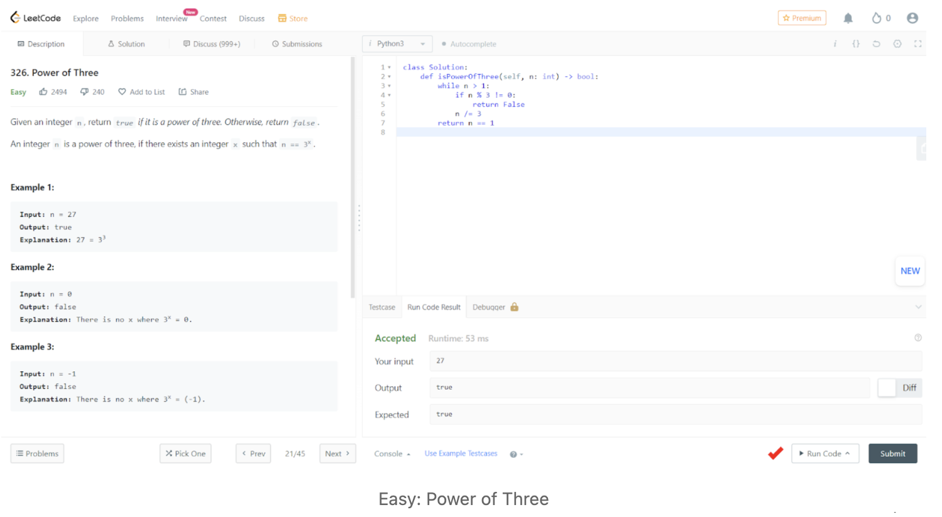
Task: Click the thumbs down dislike icon
Action: 84,92
